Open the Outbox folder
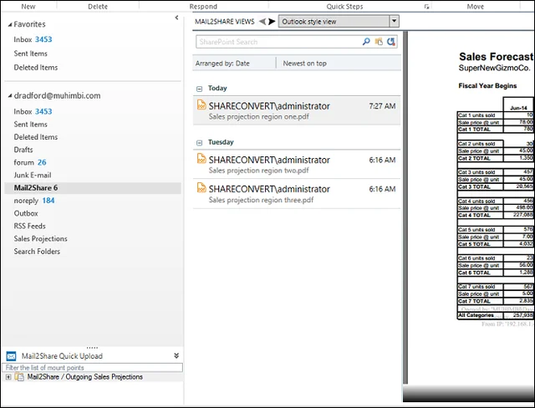Image resolution: width=535 pixels, height=408 pixels. (26, 213)
